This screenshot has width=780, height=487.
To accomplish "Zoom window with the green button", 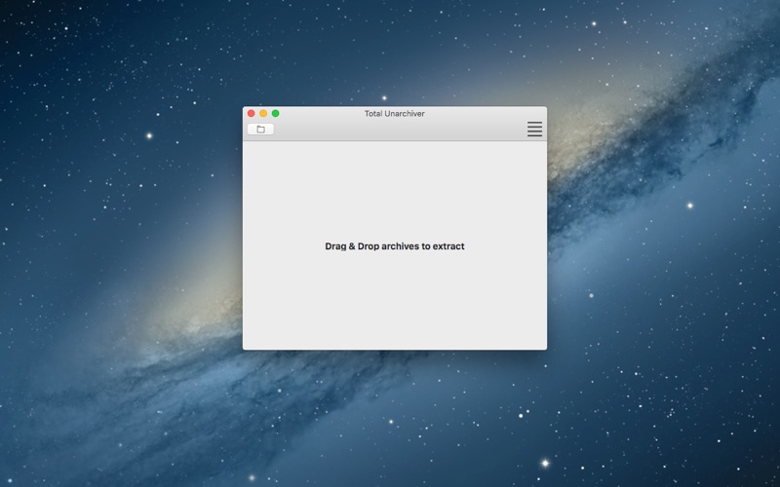I will tap(275, 114).
